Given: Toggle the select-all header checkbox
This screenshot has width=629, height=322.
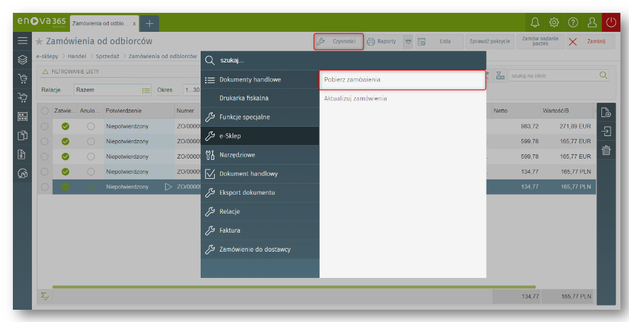Looking at the screenshot, I should [x=44, y=111].
